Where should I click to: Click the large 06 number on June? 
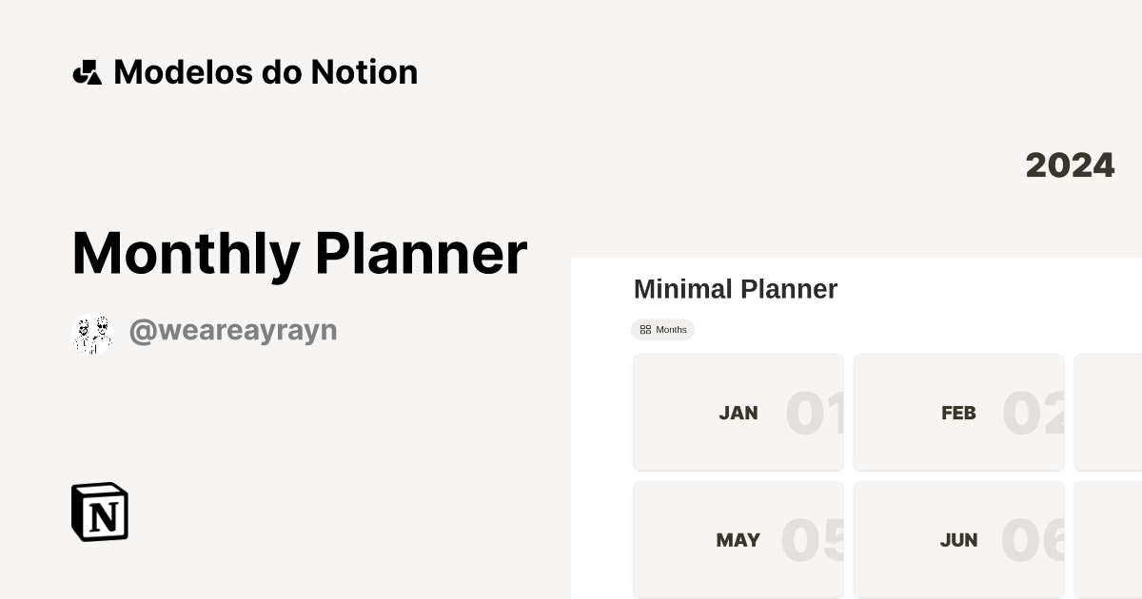[x=1037, y=539]
